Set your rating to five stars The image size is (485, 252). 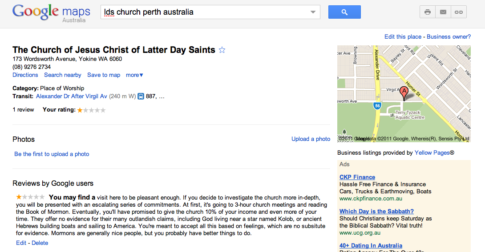pos(103,110)
